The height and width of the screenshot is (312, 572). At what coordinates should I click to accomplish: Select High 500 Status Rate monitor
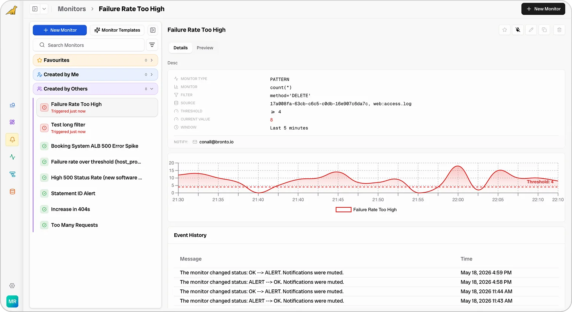point(97,178)
